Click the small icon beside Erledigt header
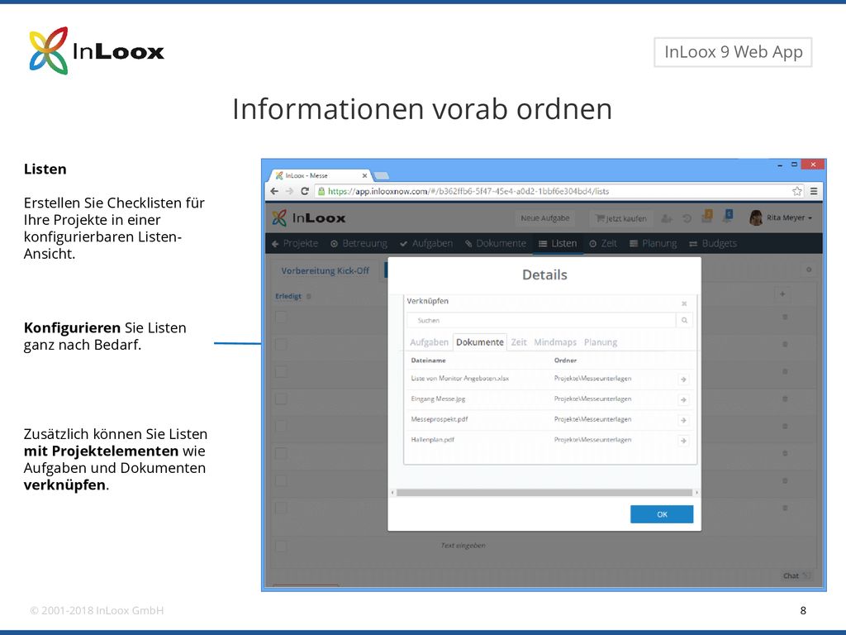 [x=309, y=297]
